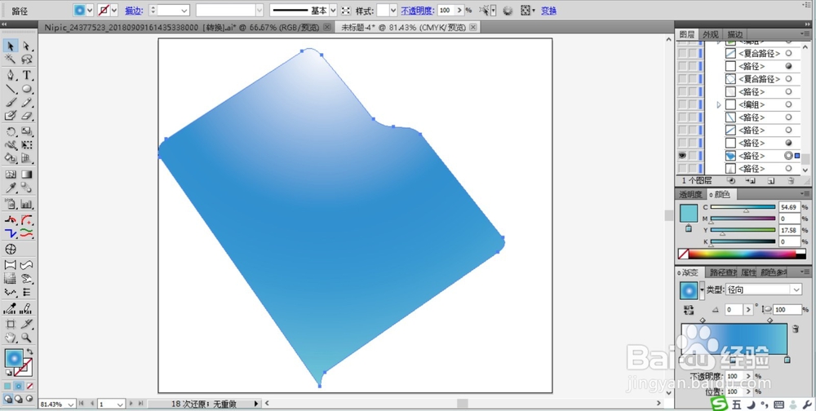Click the 描边 link in control bar
816x411 pixels.
pos(133,11)
